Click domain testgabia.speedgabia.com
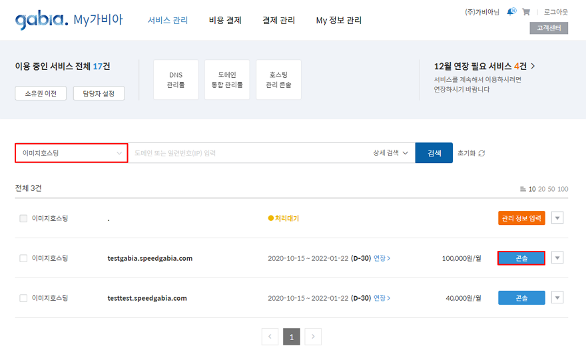The height and width of the screenshot is (354, 586). click(x=150, y=258)
